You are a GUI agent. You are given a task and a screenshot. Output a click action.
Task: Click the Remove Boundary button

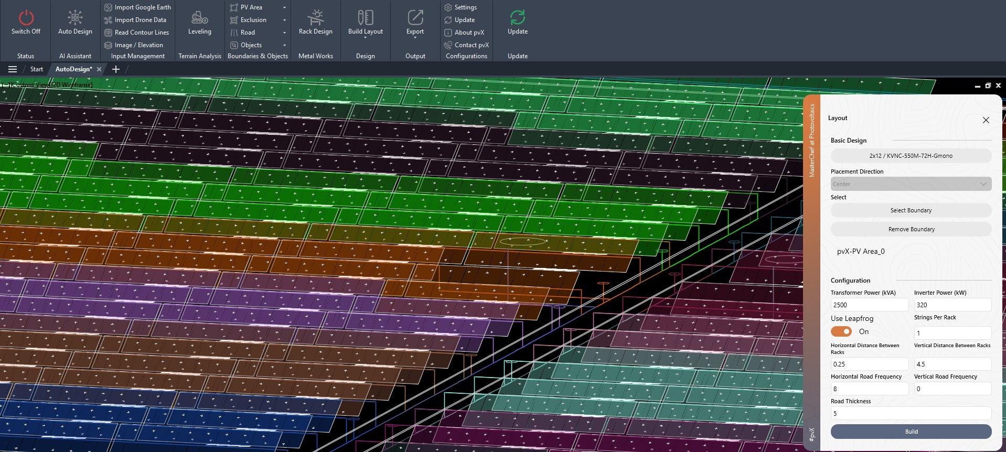(911, 229)
